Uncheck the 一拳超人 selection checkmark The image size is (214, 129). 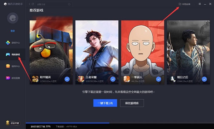click(x=158, y=79)
